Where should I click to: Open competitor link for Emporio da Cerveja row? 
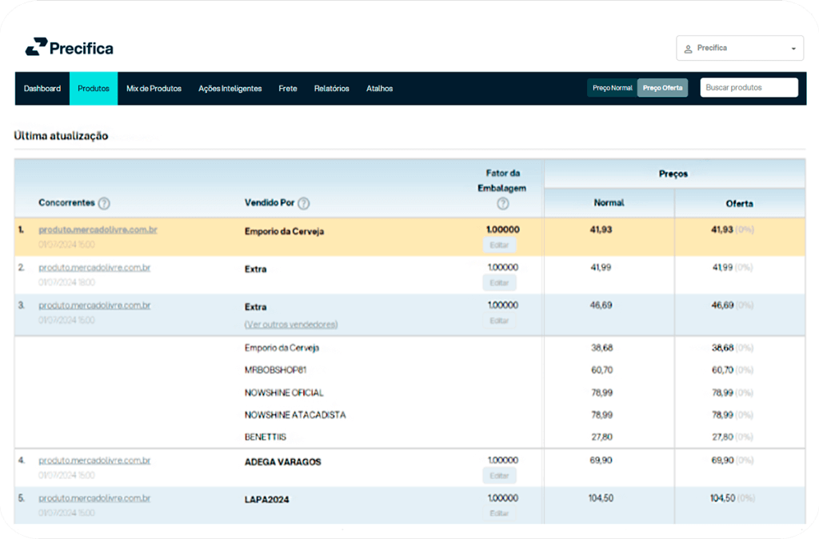tap(98, 230)
